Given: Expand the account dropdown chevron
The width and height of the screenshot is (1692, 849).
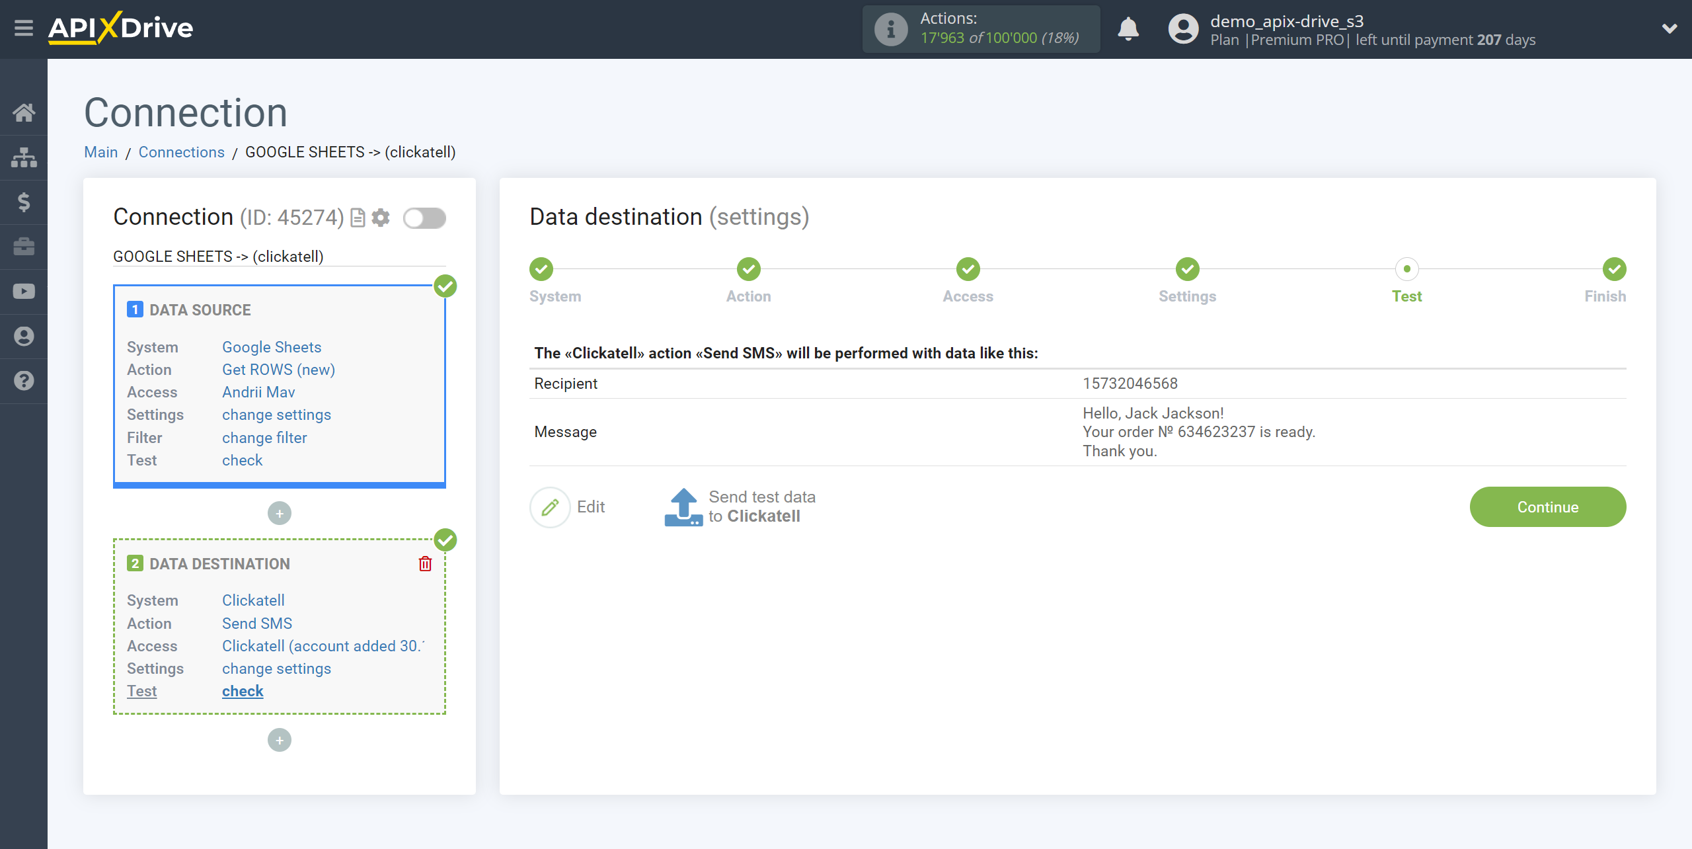Looking at the screenshot, I should coord(1670,28).
